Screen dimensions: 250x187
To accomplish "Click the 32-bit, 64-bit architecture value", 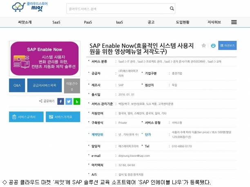I will (x=127, y=165).
